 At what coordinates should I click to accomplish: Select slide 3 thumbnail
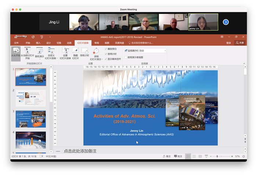click(31, 119)
